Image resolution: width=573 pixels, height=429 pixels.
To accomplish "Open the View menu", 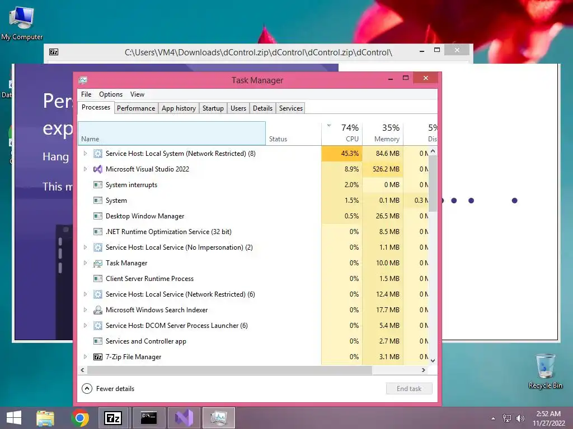I will tap(137, 94).
